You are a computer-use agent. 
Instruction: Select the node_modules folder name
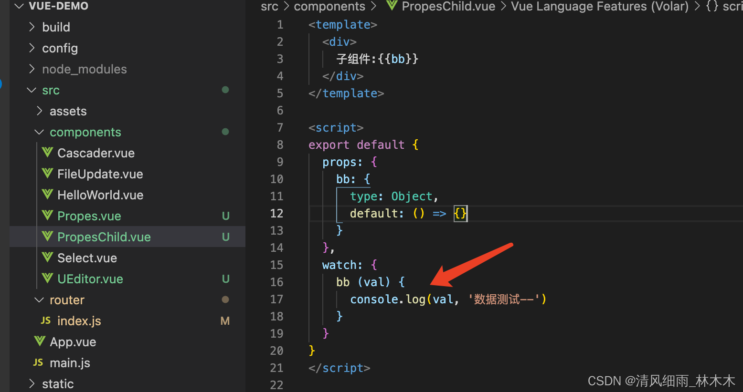click(x=85, y=69)
